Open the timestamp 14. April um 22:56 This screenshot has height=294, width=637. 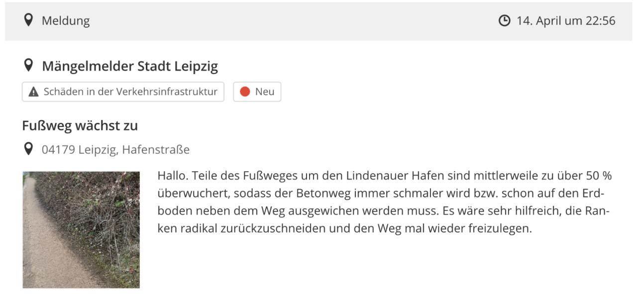tap(566, 21)
